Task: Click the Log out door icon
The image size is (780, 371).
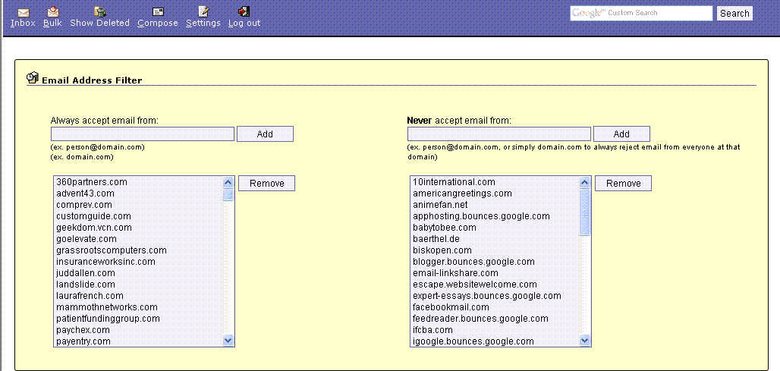Action: (x=244, y=11)
